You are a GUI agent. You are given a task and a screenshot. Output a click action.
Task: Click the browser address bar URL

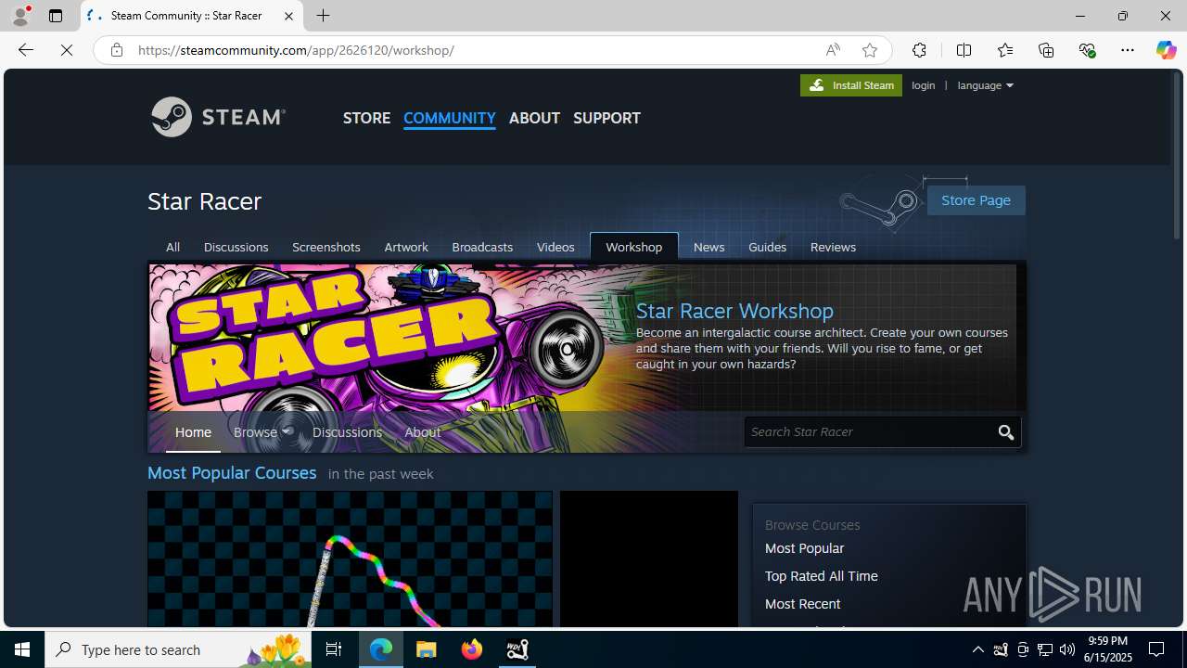pos(296,50)
